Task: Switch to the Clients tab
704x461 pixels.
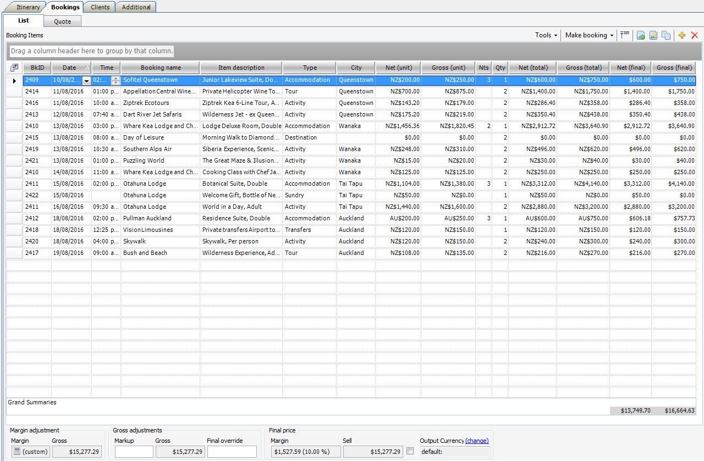Action: (x=100, y=7)
